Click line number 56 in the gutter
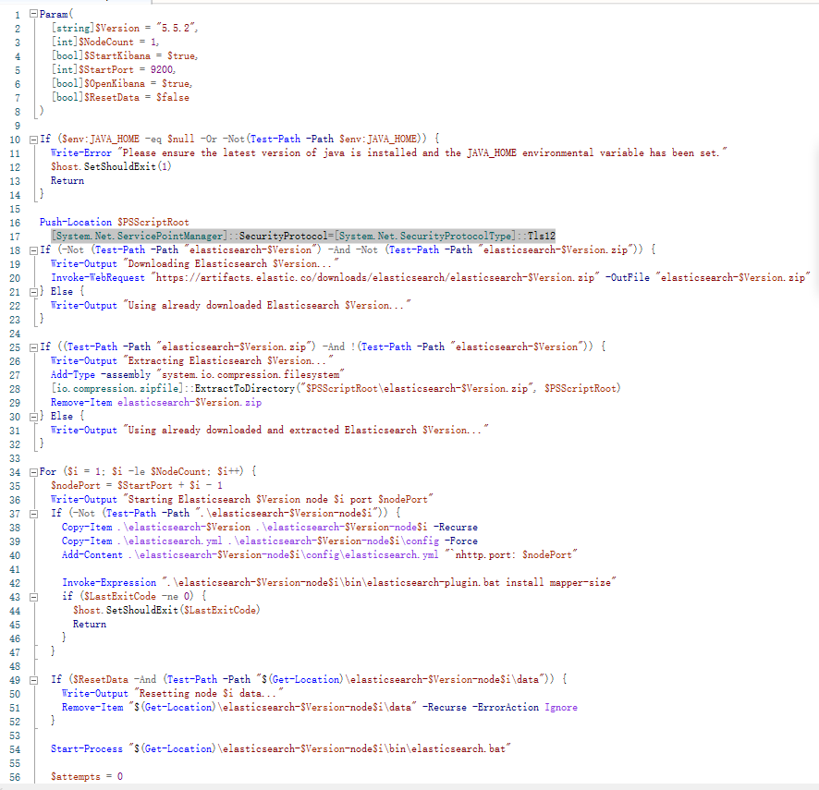This screenshot has height=790, width=819. [x=15, y=777]
